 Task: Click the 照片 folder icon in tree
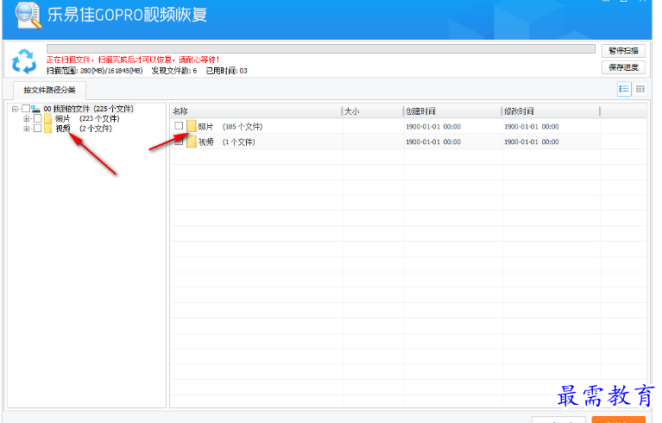pyautogui.click(x=48, y=118)
